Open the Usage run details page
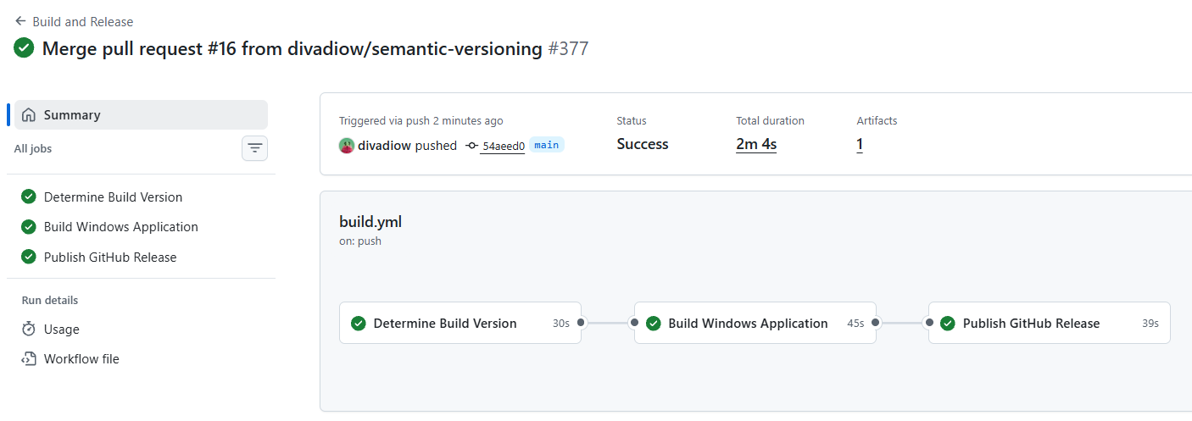Image resolution: width=1192 pixels, height=421 pixels. pos(61,329)
